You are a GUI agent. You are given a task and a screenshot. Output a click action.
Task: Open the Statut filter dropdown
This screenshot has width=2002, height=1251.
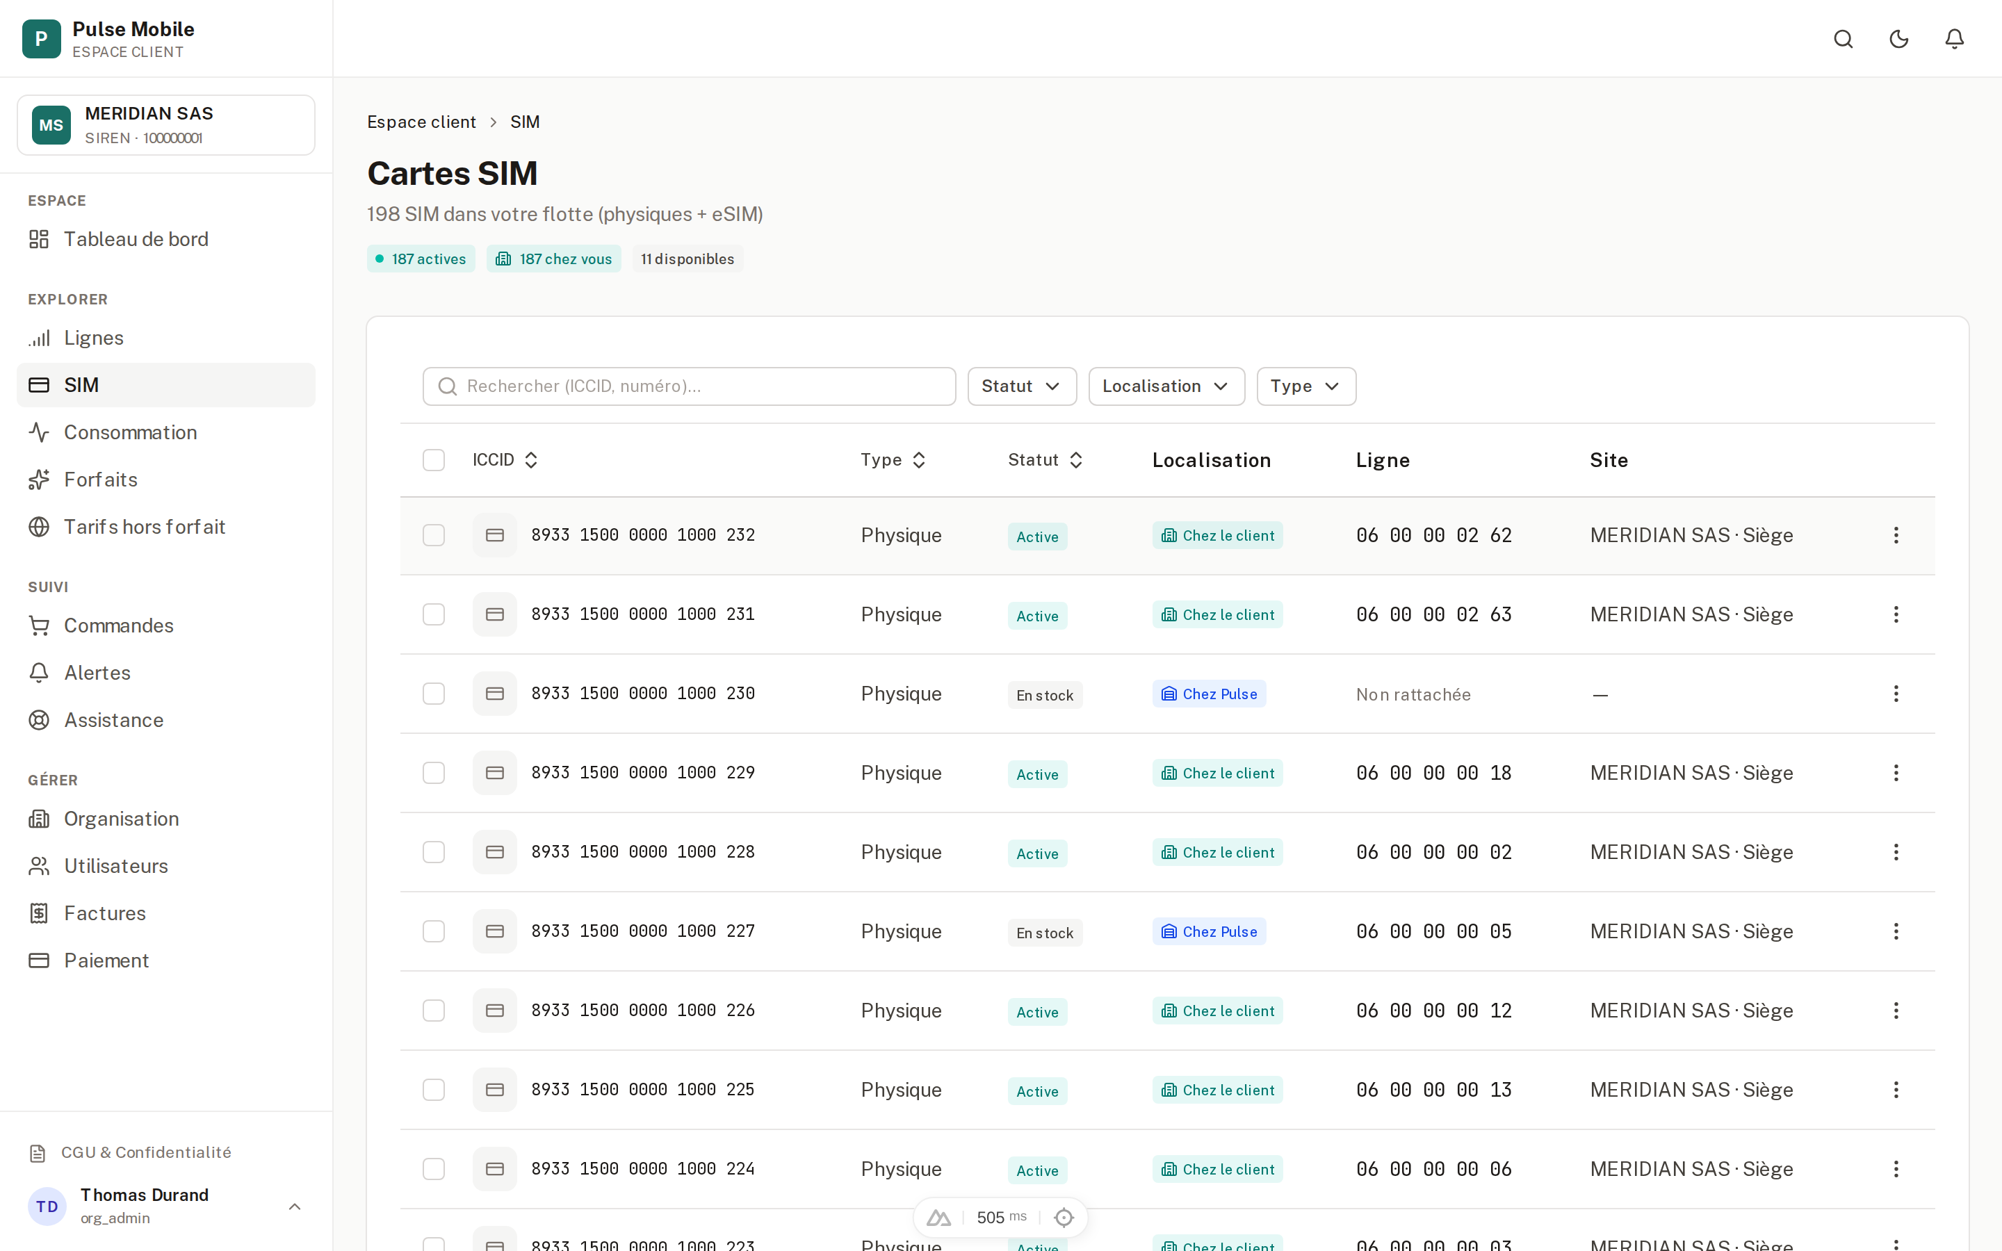pos(1022,386)
